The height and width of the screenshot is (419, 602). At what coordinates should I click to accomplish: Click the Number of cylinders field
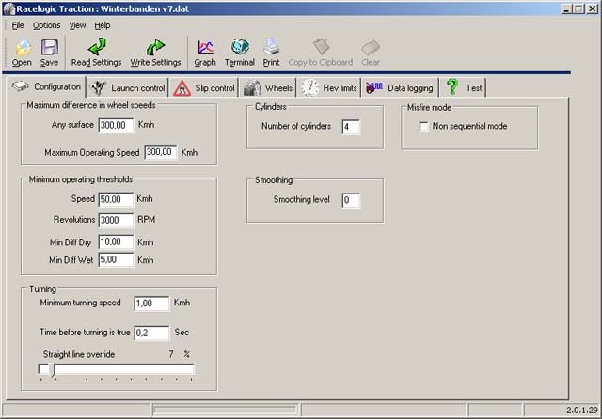point(351,127)
